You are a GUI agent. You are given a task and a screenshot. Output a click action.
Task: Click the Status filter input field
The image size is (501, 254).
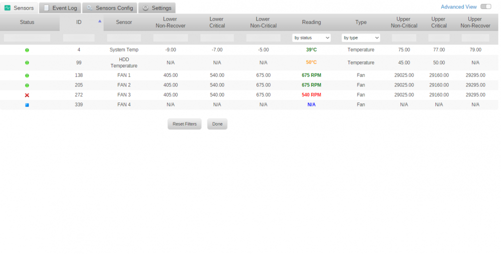point(27,38)
